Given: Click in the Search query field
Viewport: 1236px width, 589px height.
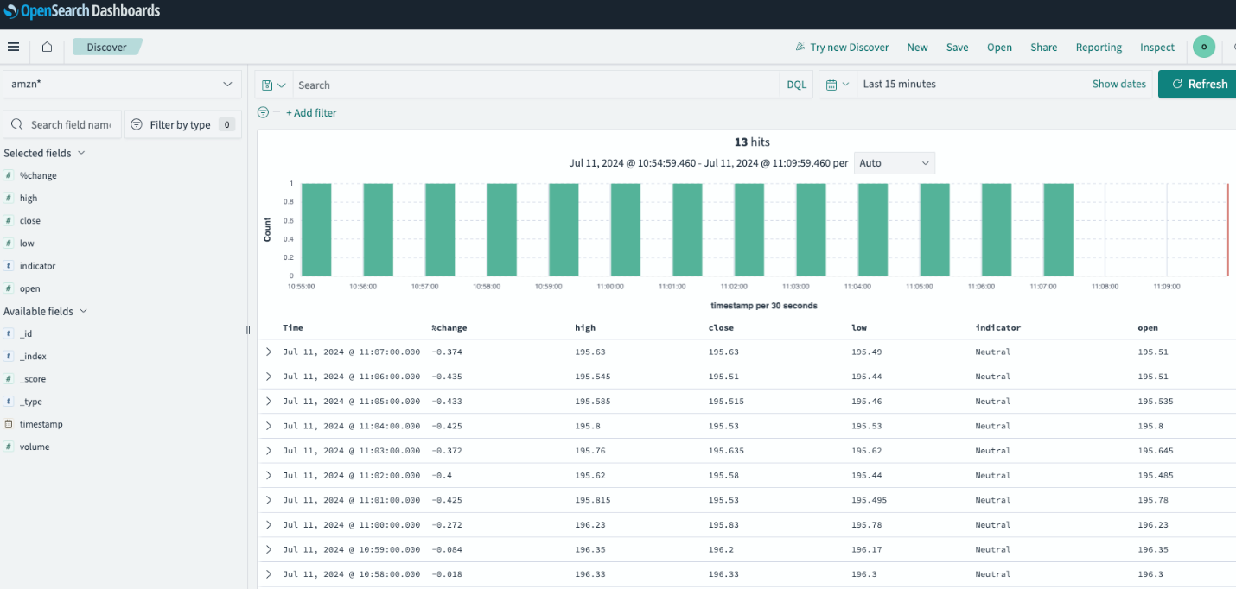Looking at the screenshot, I should (536, 85).
